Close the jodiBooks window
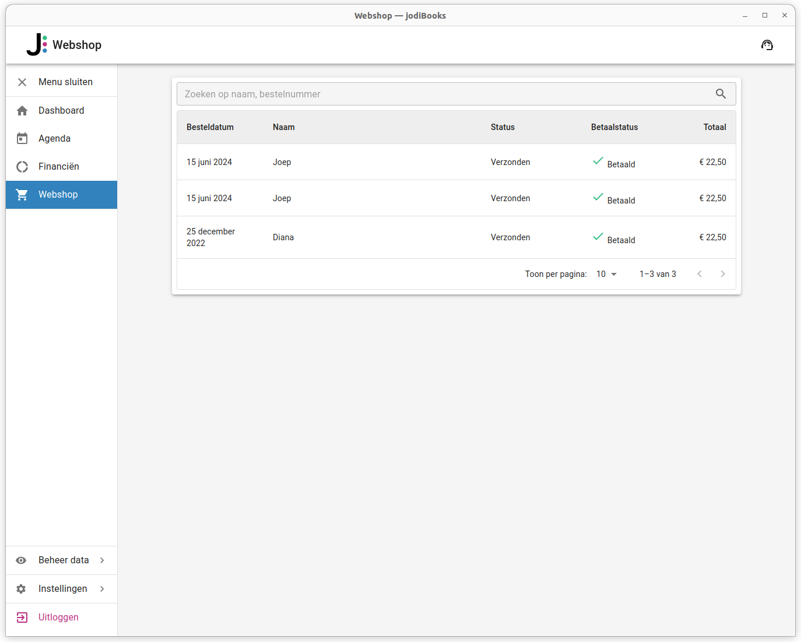The height and width of the screenshot is (642, 801). click(785, 16)
